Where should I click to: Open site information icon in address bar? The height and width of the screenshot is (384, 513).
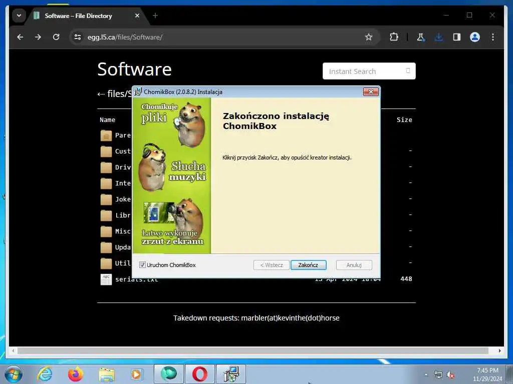[x=78, y=37]
